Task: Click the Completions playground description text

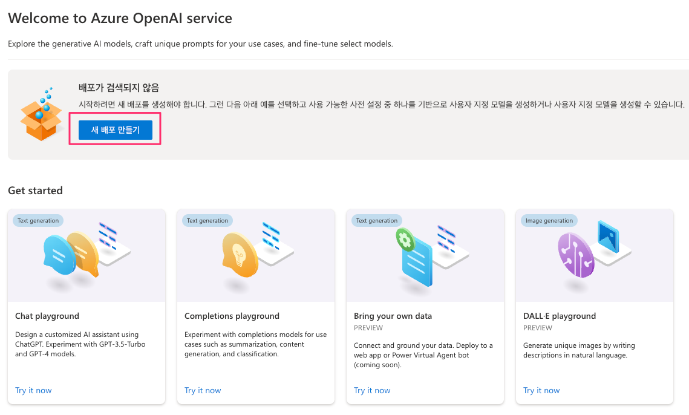Action: click(x=256, y=344)
